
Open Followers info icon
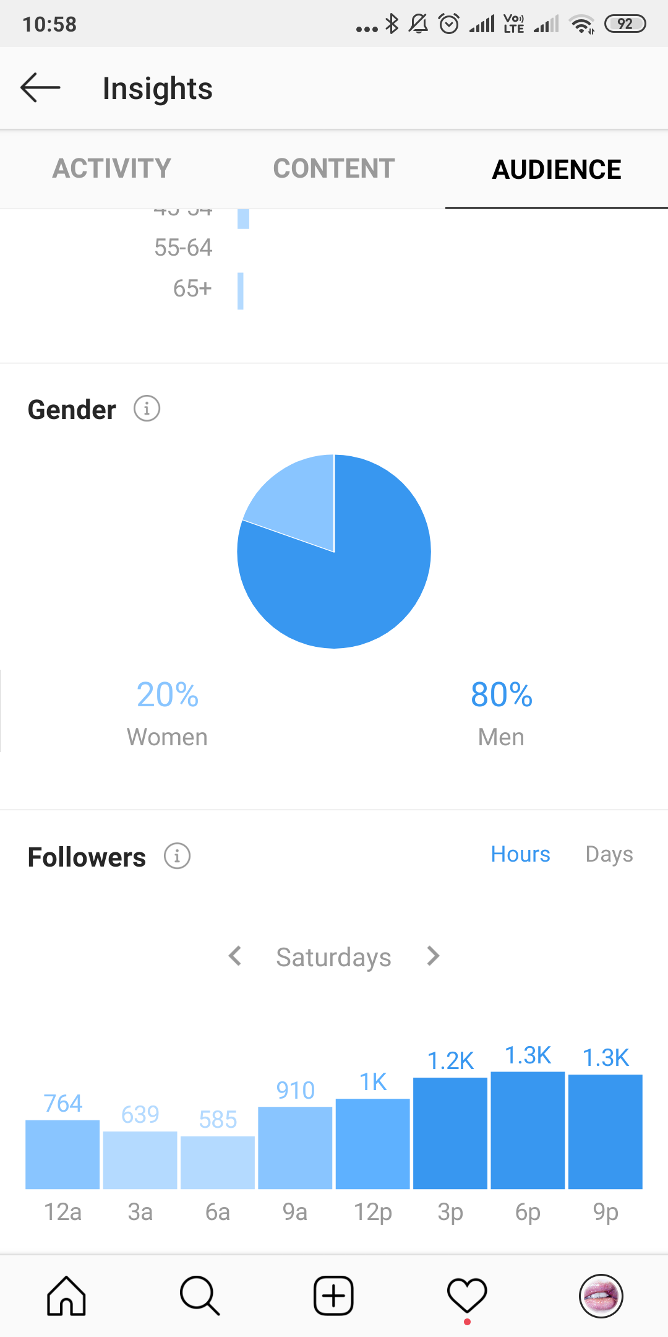click(177, 856)
